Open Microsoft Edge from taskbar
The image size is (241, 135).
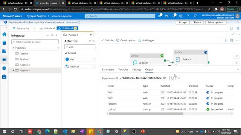click(x=47, y=132)
